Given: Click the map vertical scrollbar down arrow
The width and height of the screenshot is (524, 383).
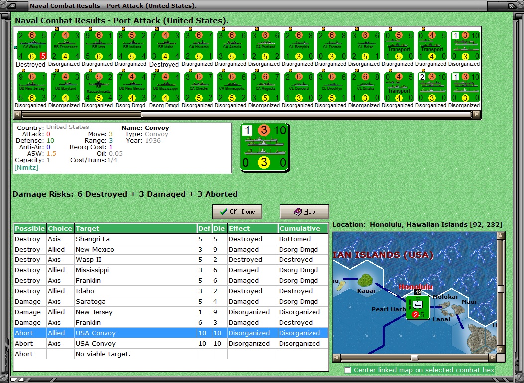Looking at the screenshot, I should (x=500, y=350).
